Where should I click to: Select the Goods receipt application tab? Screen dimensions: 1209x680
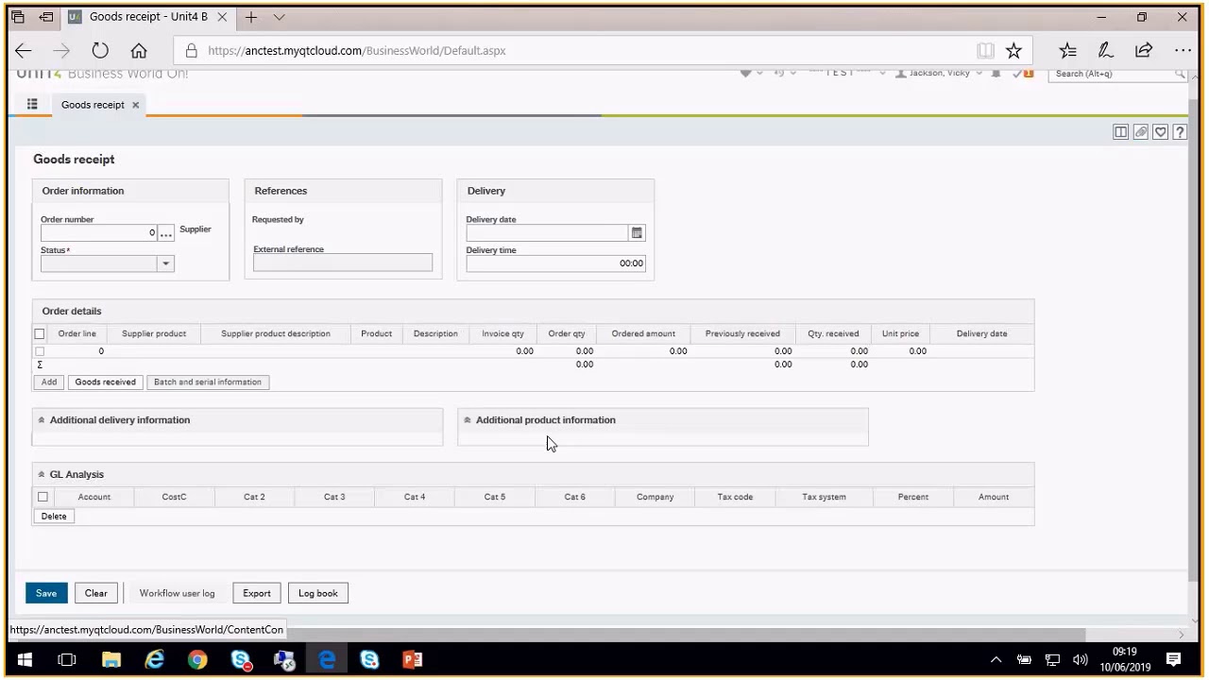click(x=93, y=105)
